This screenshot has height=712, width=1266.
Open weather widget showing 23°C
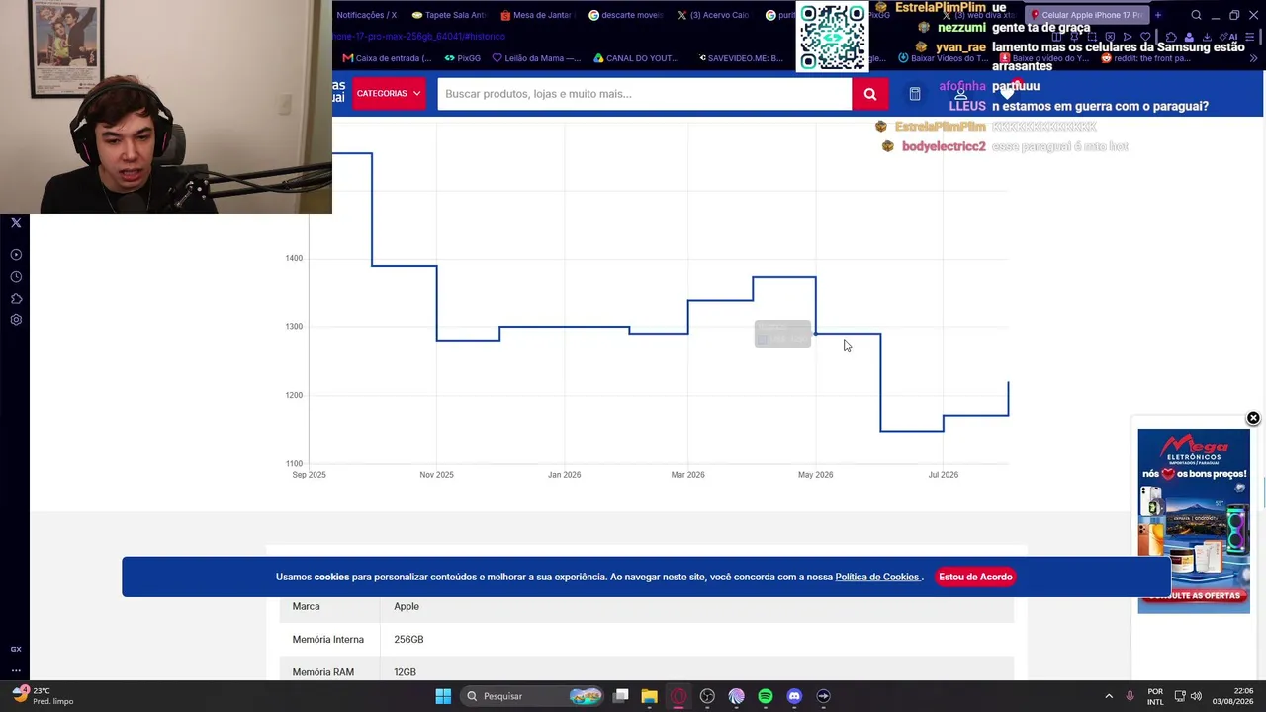click(44, 696)
